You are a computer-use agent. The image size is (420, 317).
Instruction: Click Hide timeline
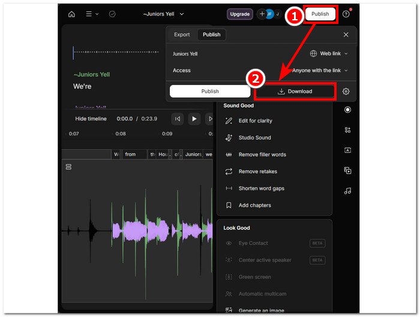point(91,119)
